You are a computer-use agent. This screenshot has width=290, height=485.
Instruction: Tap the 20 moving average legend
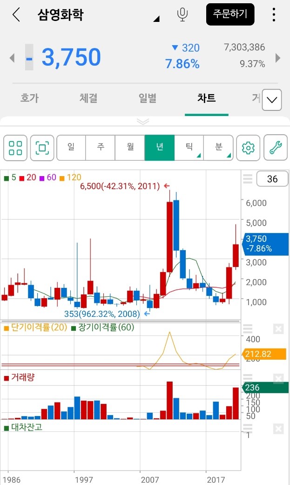point(28,178)
